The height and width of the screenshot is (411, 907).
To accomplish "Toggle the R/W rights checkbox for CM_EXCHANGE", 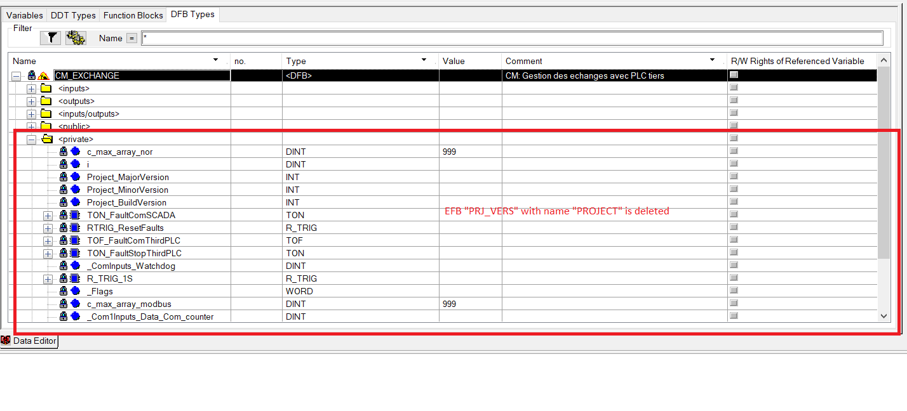I will 734,75.
